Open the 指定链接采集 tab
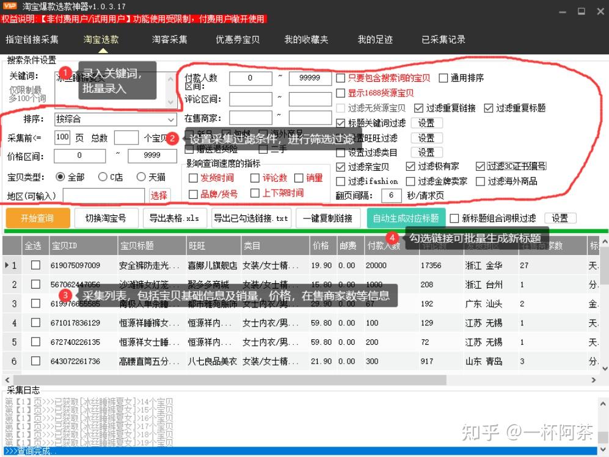 (x=32, y=39)
